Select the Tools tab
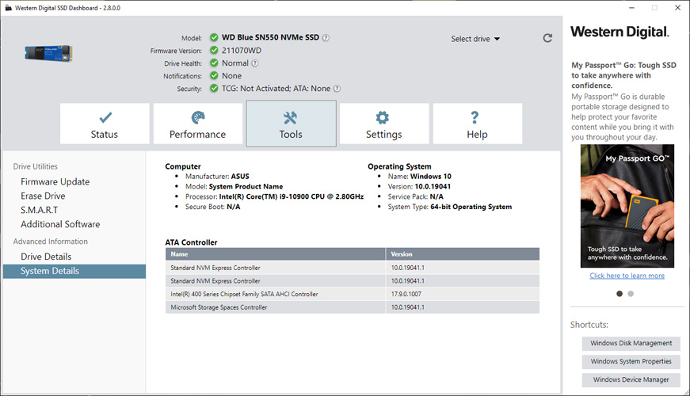This screenshot has width=690, height=396. pyautogui.click(x=292, y=124)
